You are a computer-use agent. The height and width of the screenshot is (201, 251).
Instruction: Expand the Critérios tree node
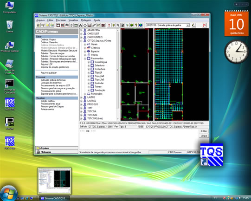(85, 48)
